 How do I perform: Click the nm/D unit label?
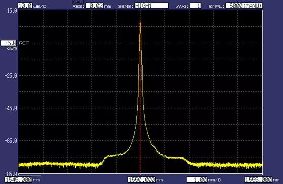click(215, 180)
